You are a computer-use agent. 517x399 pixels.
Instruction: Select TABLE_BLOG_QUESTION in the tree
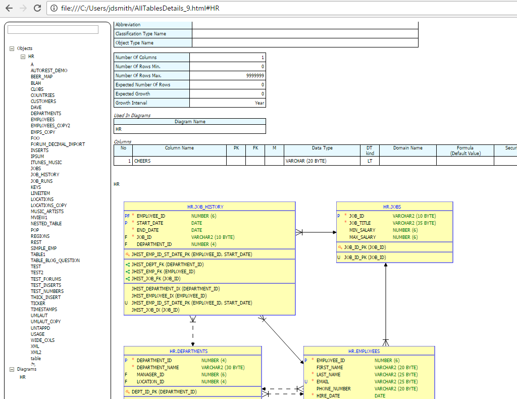tap(56, 261)
